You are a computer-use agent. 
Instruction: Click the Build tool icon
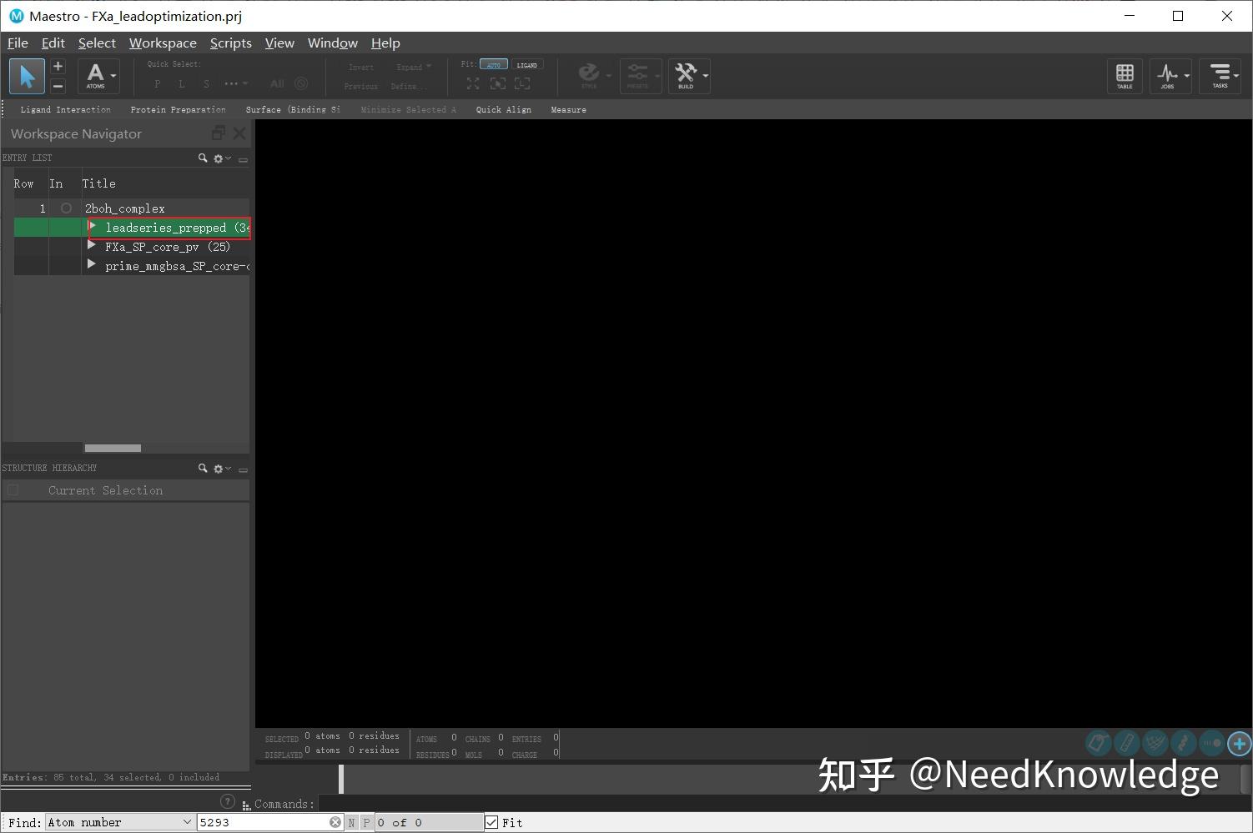[686, 76]
